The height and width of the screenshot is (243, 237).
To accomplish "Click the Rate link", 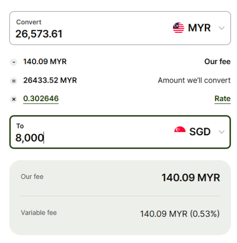I will point(222,99).
